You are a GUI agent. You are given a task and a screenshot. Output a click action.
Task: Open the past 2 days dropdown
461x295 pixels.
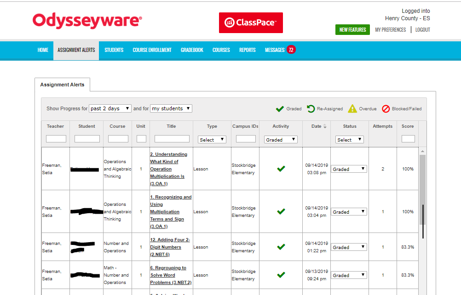tap(110, 108)
